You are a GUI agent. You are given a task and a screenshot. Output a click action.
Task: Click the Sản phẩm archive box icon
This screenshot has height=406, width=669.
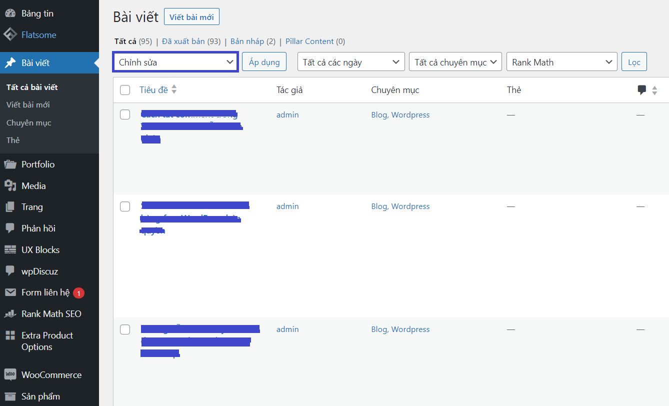coord(10,396)
